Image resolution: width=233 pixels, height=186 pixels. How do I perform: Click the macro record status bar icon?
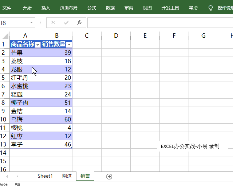point(17,185)
